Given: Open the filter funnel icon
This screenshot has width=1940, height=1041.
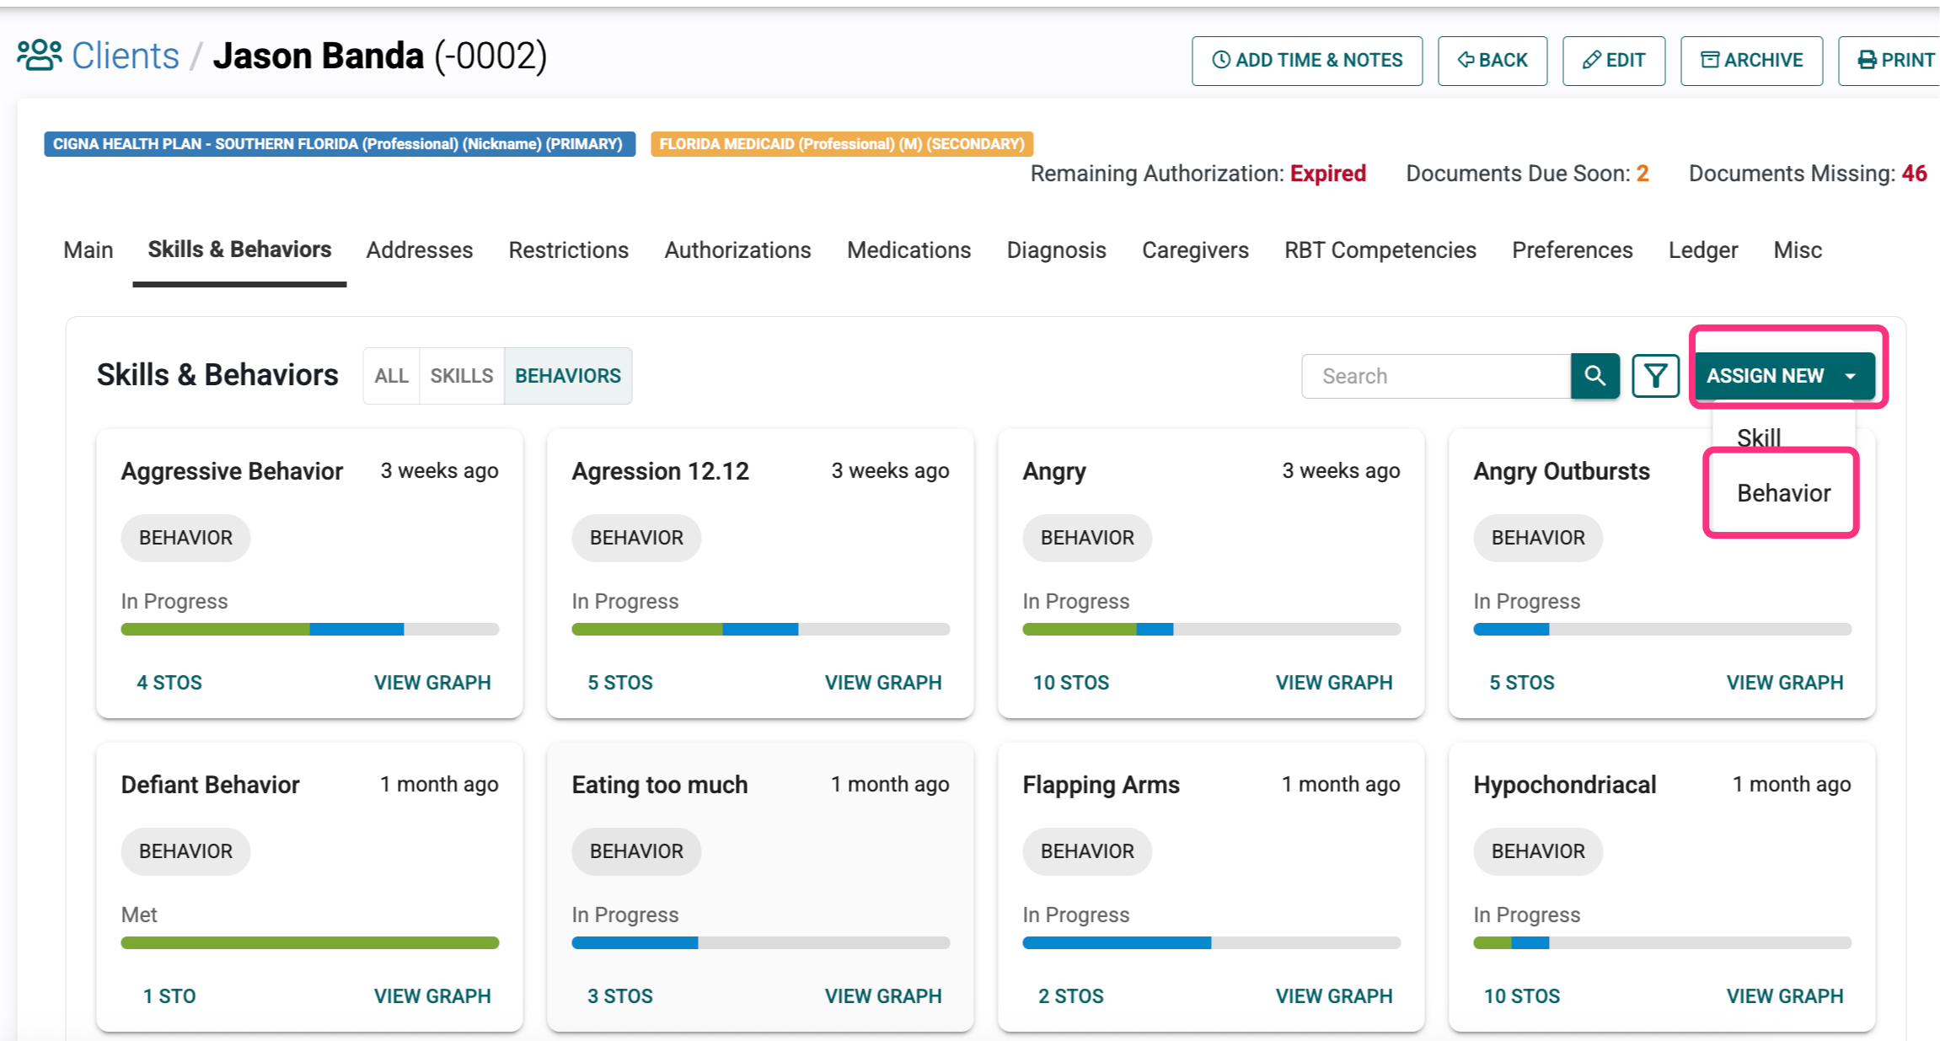Looking at the screenshot, I should (1655, 376).
